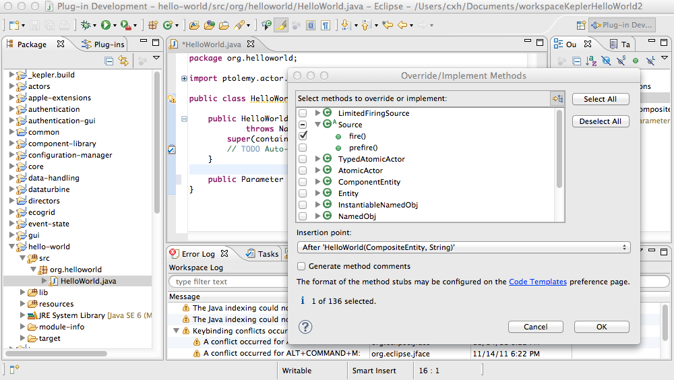Click the Next Annotation arrow icon
This screenshot has width=674, height=380.
[x=346, y=26]
